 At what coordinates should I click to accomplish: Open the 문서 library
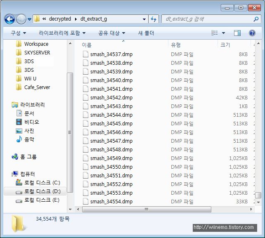(x=25, y=113)
